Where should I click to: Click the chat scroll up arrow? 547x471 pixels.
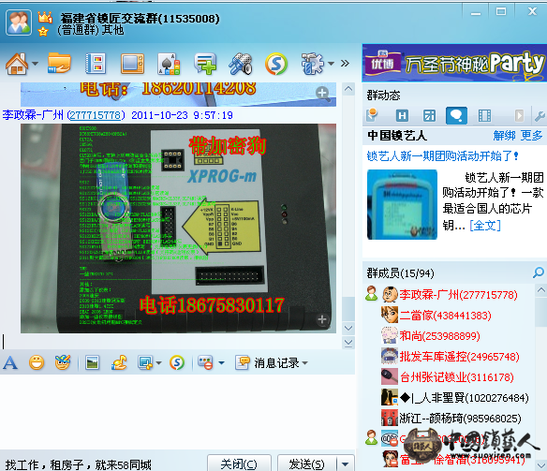coord(348,89)
